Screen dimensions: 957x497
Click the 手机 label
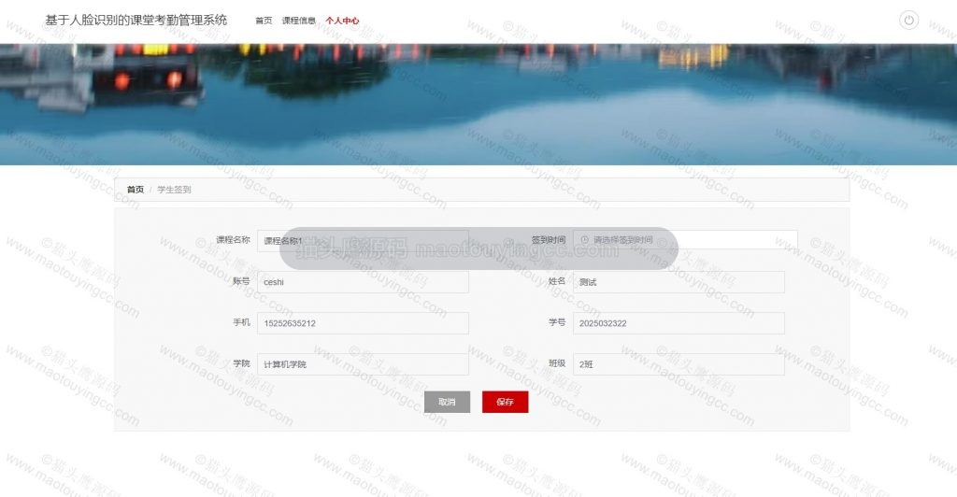tap(241, 322)
